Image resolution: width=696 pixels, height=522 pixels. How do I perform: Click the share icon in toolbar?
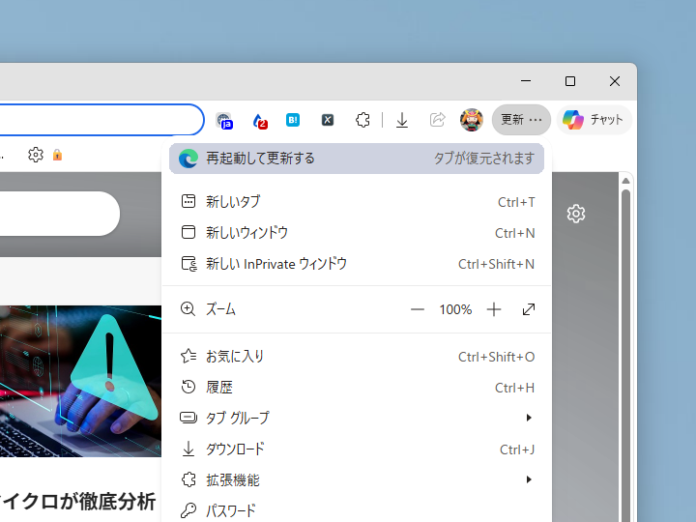click(x=437, y=120)
